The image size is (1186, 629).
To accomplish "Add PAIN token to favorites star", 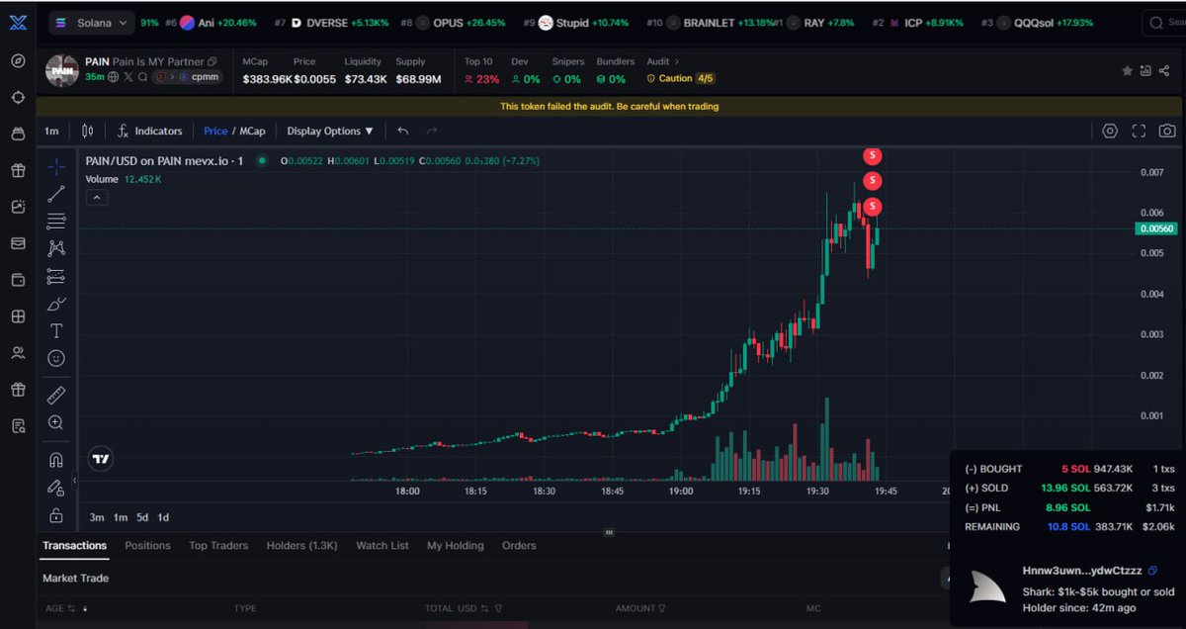I will pyautogui.click(x=1127, y=71).
